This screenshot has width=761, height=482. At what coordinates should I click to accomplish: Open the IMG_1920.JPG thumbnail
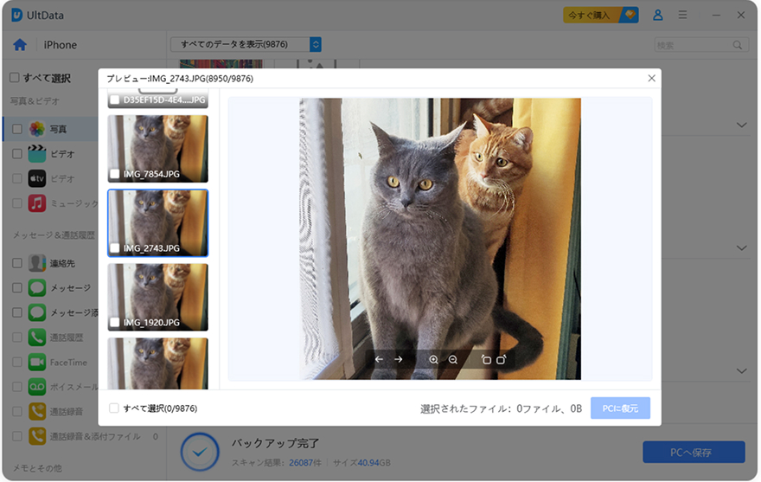coord(157,298)
